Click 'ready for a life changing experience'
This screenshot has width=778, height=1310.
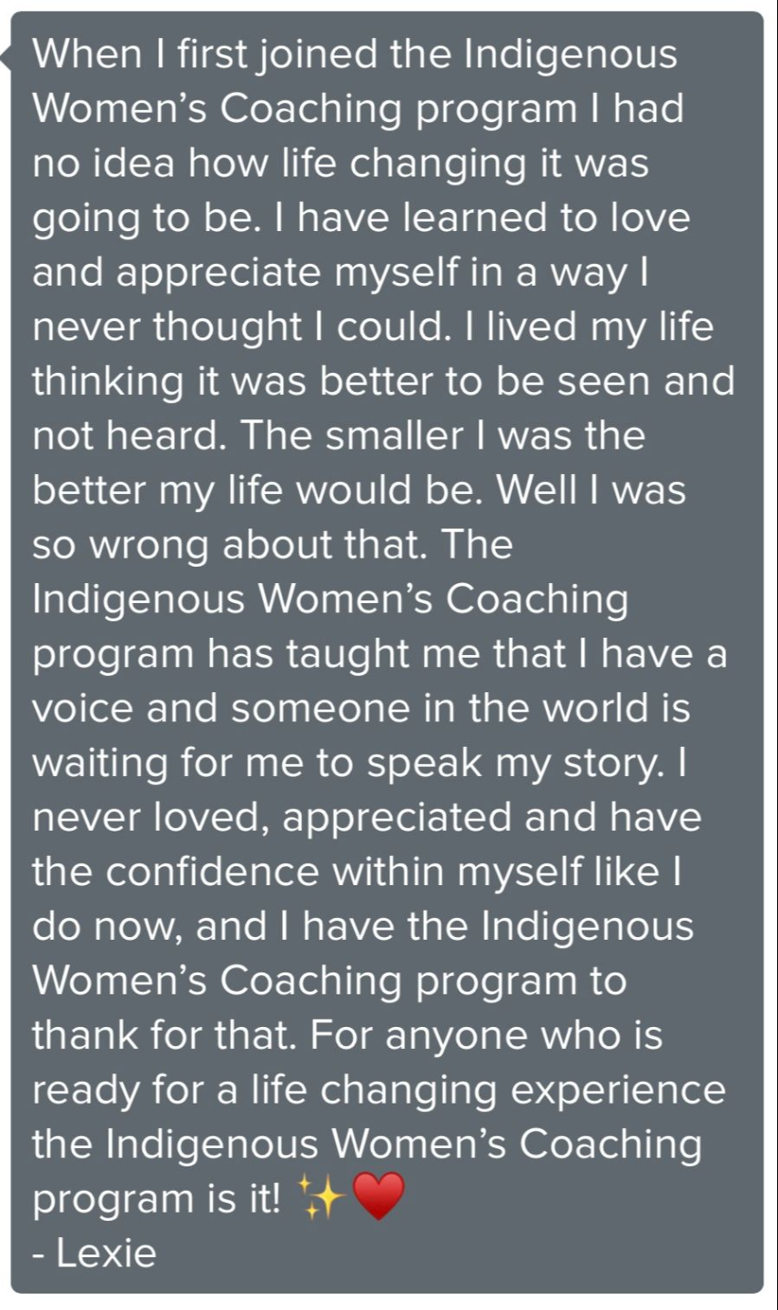coord(379,1091)
